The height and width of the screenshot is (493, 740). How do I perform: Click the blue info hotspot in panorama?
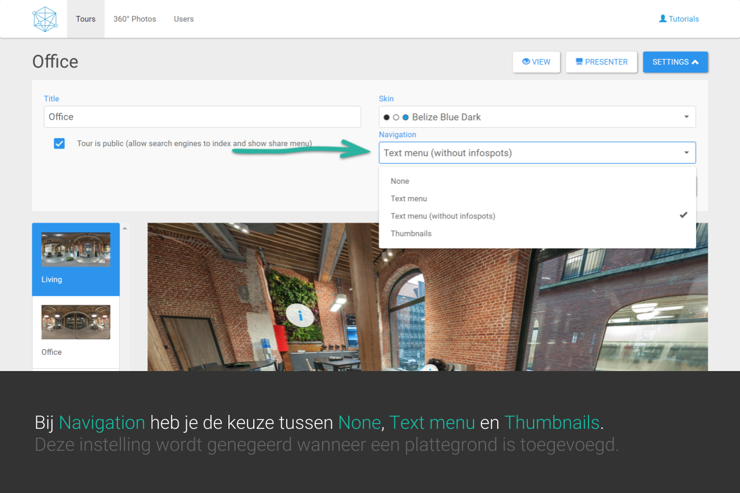point(300,316)
